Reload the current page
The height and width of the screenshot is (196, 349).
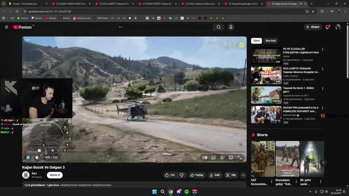(17, 11)
